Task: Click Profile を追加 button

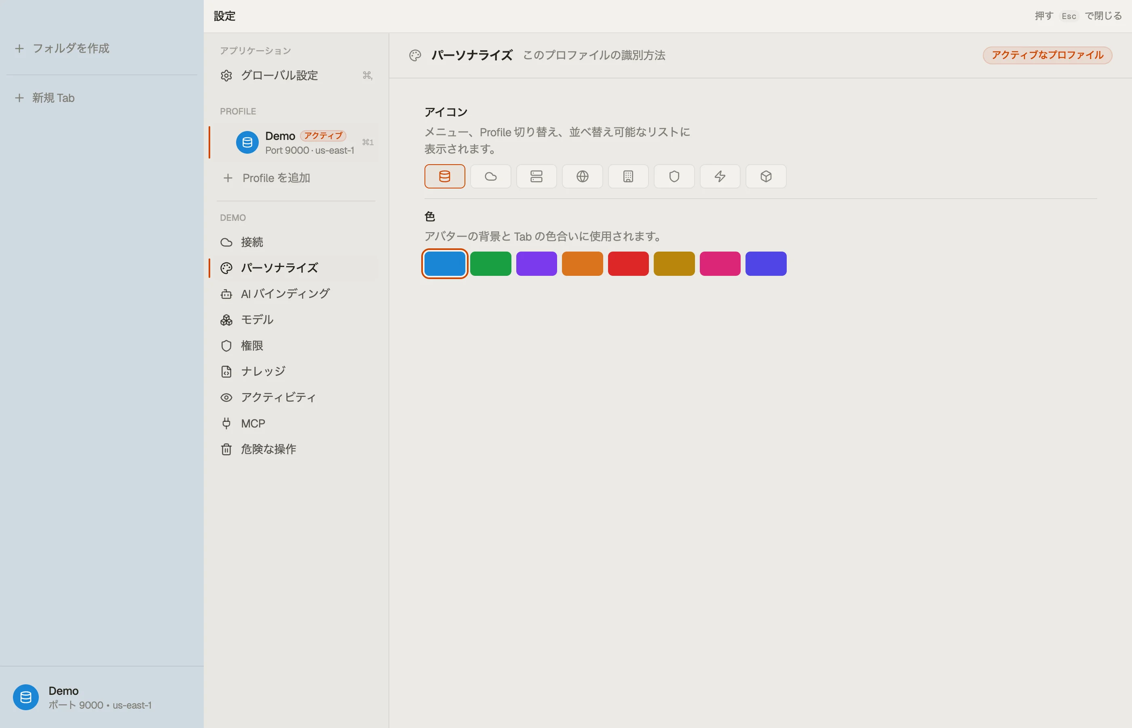Action: click(296, 178)
